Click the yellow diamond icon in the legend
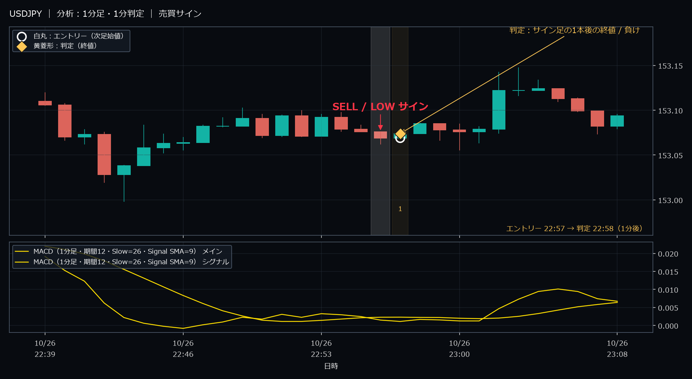The height and width of the screenshot is (379, 692). click(22, 47)
